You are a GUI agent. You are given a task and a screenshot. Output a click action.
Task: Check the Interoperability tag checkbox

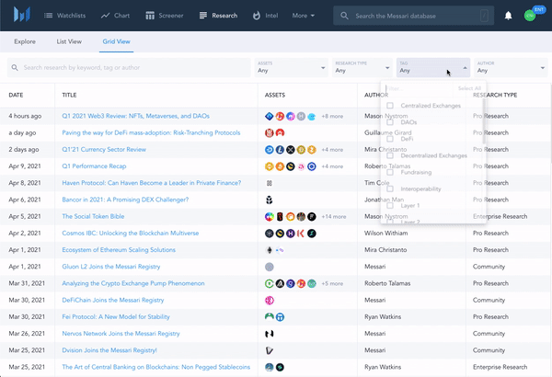390,189
